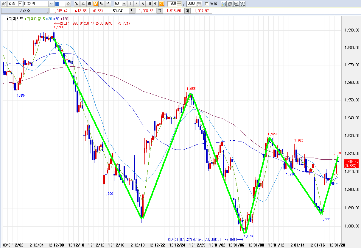Select the 월 (monthly) period tab

click(89, 4)
